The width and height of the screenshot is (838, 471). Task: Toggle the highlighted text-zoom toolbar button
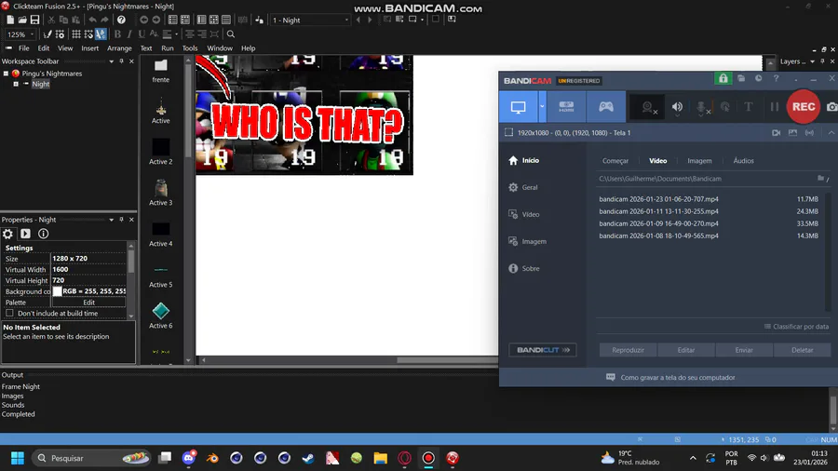point(101,34)
